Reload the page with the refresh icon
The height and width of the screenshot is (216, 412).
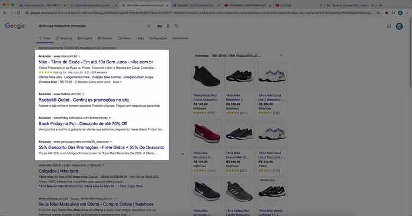tap(18, 12)
